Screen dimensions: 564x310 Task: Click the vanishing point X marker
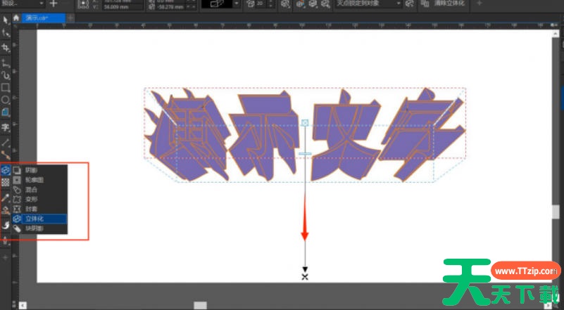(x=305, y=277)
